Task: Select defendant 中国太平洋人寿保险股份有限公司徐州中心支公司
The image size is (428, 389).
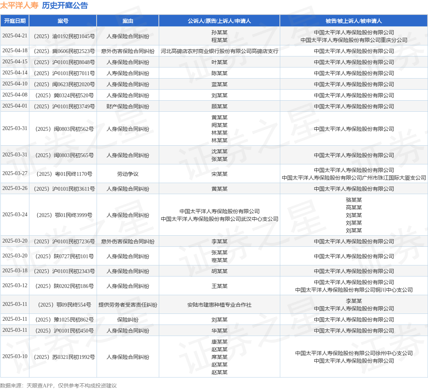Action: [354, 353]
